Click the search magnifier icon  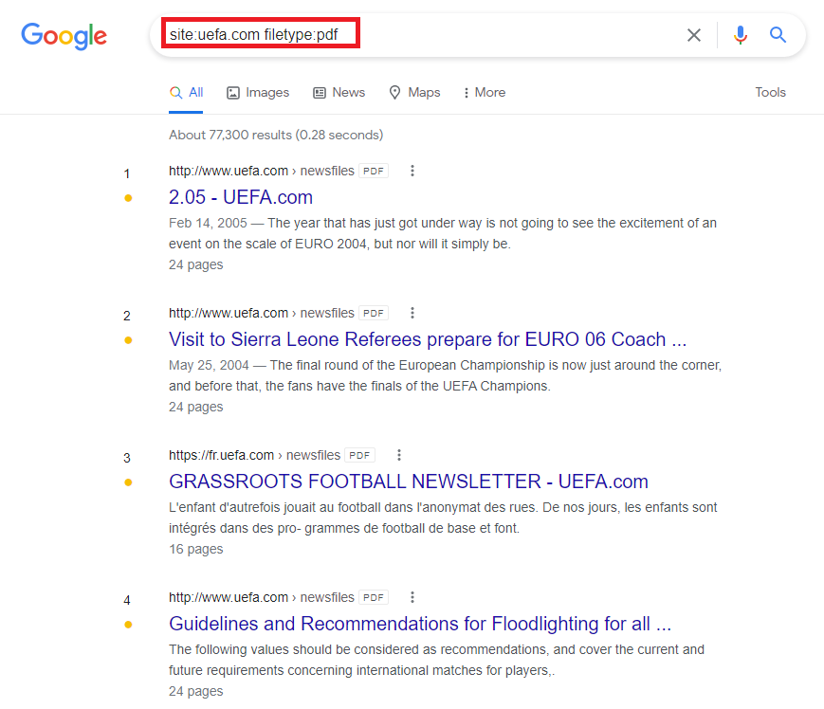pos(778,34)
